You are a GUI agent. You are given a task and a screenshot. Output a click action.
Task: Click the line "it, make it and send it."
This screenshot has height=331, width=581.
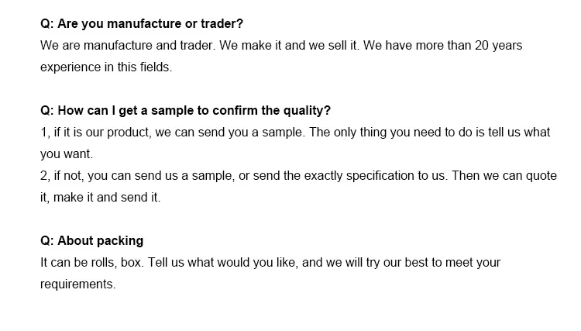[101, 198]
